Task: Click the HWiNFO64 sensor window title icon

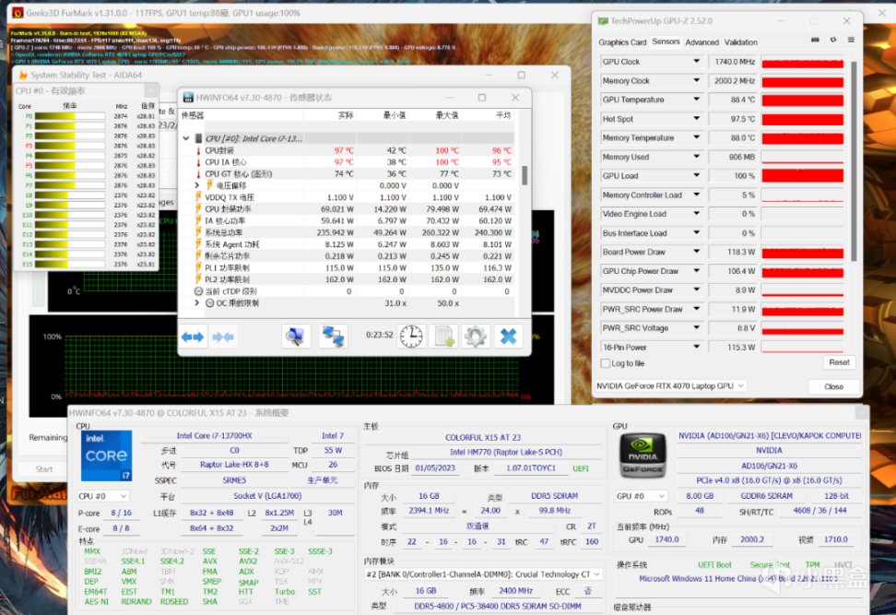Action: coord(187,98)
